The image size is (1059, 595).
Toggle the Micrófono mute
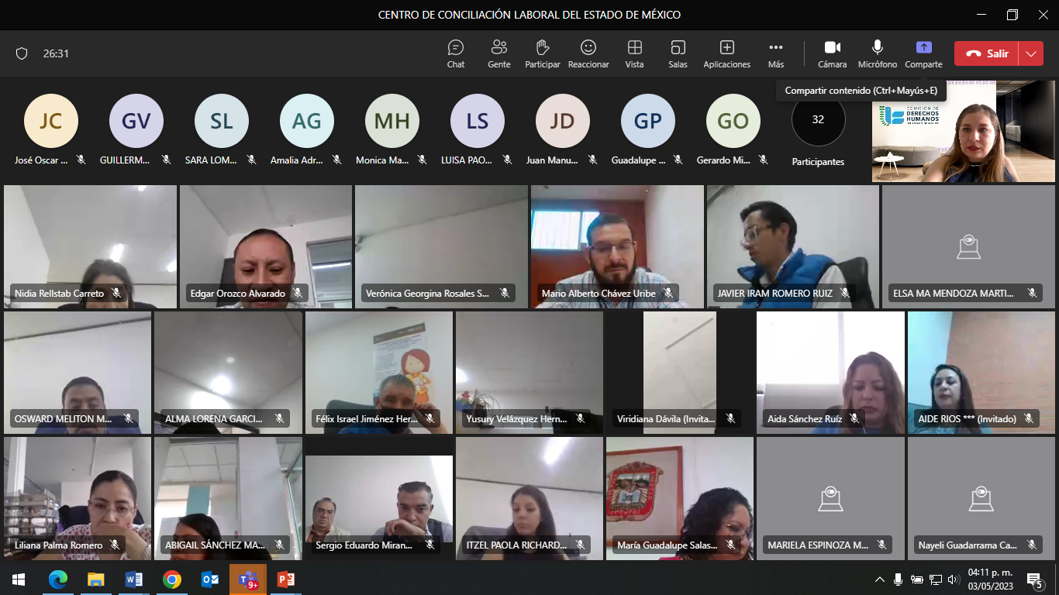click(x=878, y=53)
